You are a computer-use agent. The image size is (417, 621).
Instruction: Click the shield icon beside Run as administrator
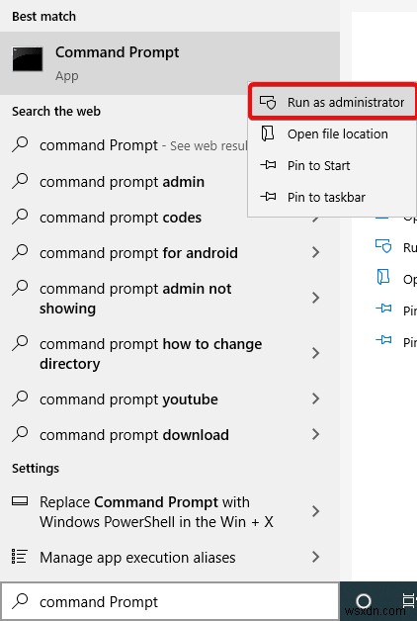(x=268, y=102)
